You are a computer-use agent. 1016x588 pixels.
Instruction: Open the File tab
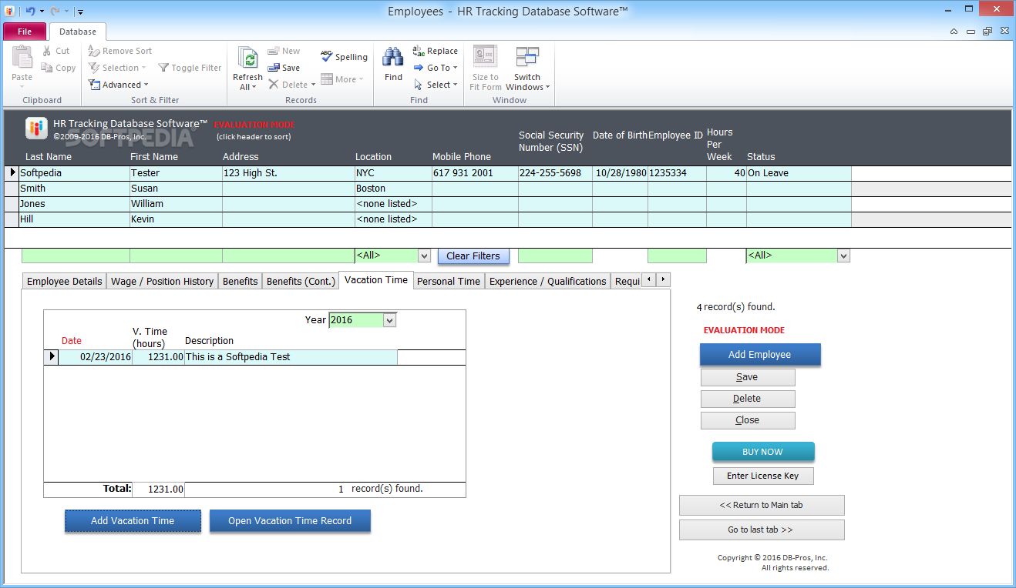pyautogui.click(x=25, y=32)
